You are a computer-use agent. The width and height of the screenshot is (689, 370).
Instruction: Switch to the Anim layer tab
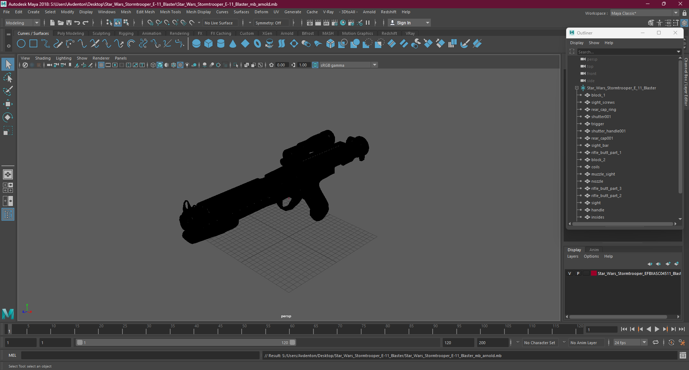tap(594, 250)
